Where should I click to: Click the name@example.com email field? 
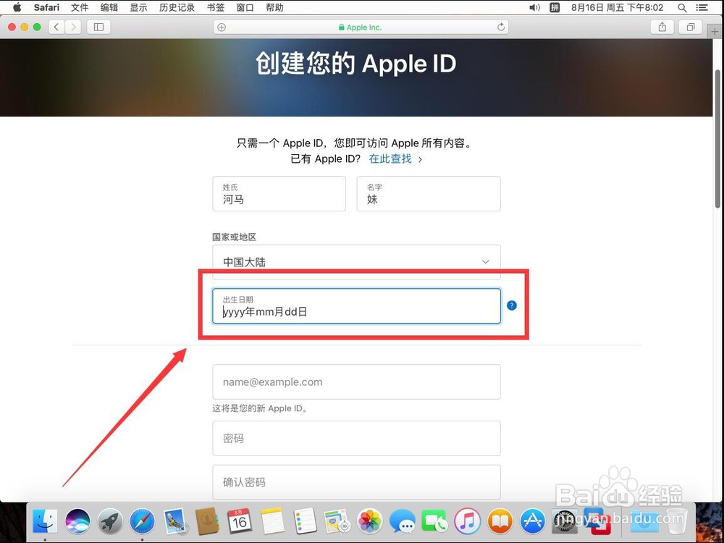tap(356, 382)
